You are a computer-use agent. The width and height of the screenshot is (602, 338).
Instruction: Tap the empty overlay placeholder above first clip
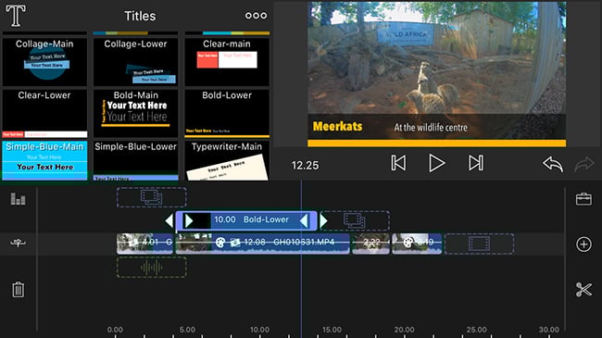[152, 197]
